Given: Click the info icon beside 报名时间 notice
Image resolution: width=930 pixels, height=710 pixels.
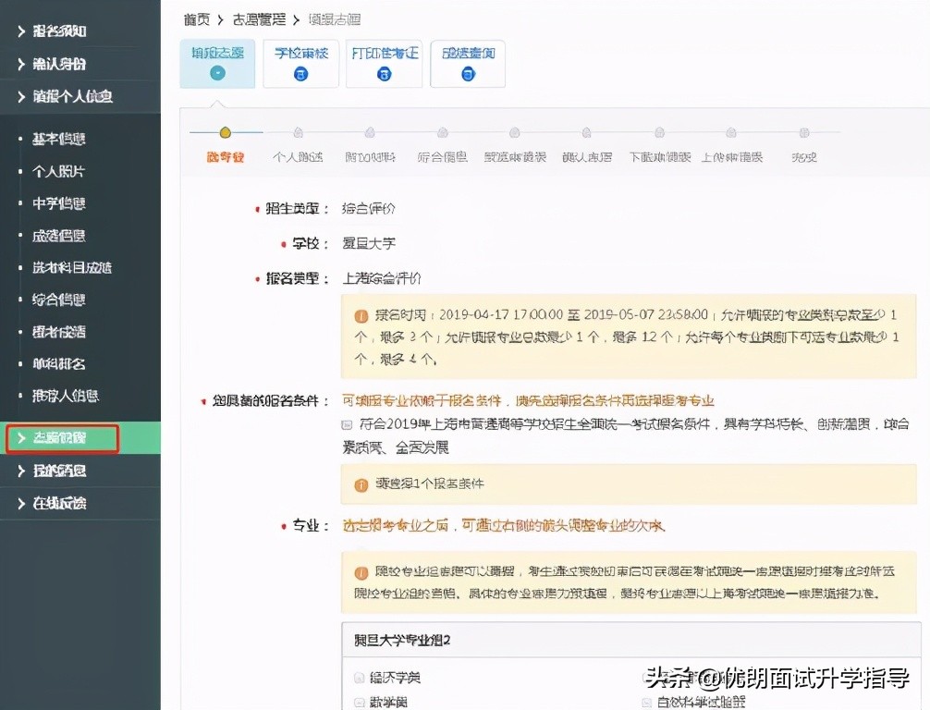Looking at the screenshot, I should tap(361, 315).
